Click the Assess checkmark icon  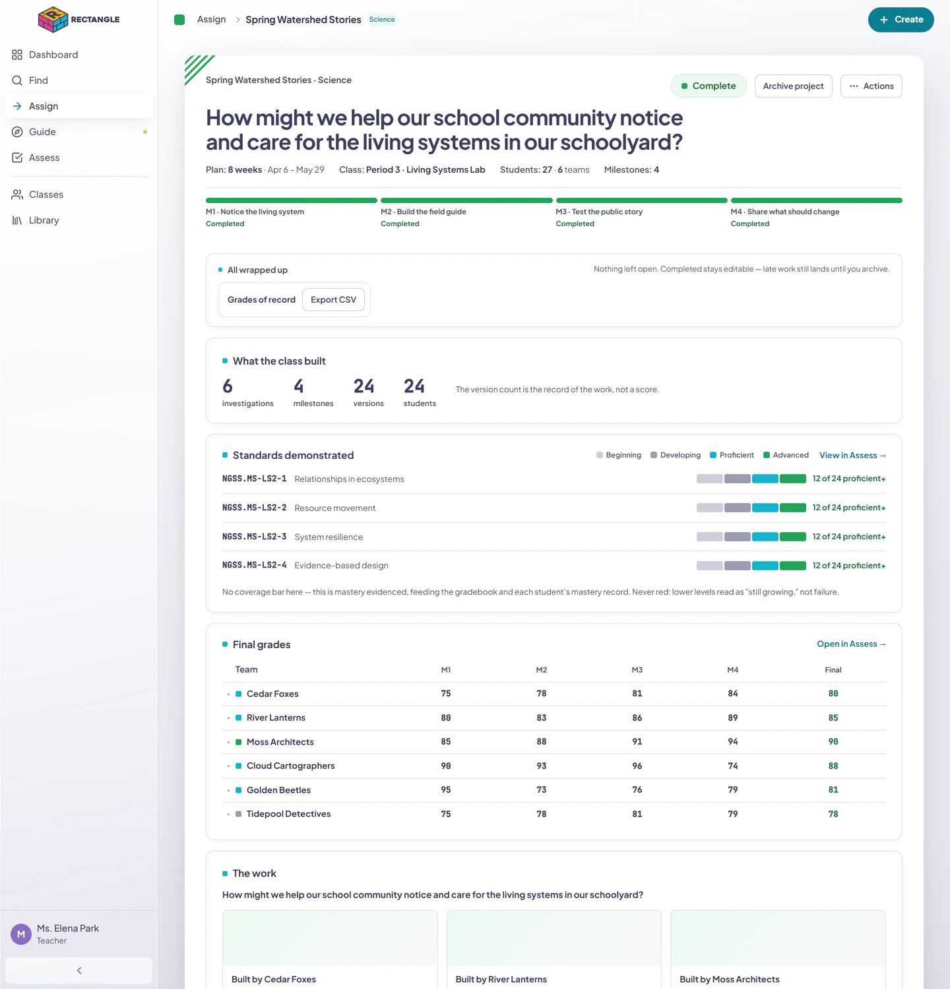pos(17,158)
